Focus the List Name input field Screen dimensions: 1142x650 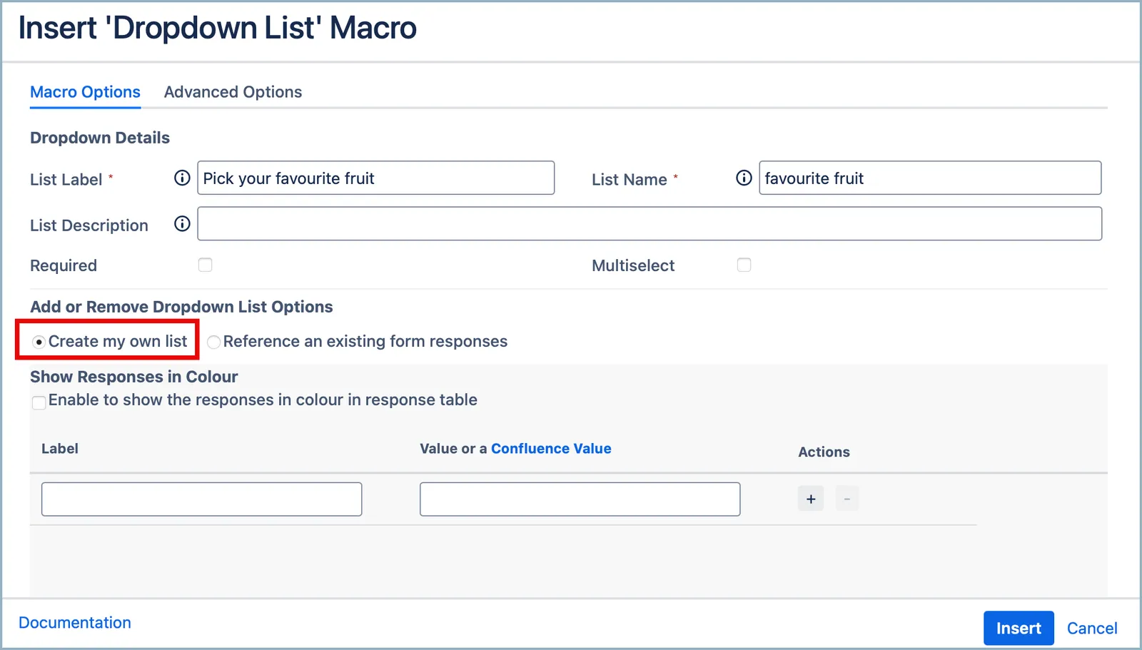pos(930,178)
